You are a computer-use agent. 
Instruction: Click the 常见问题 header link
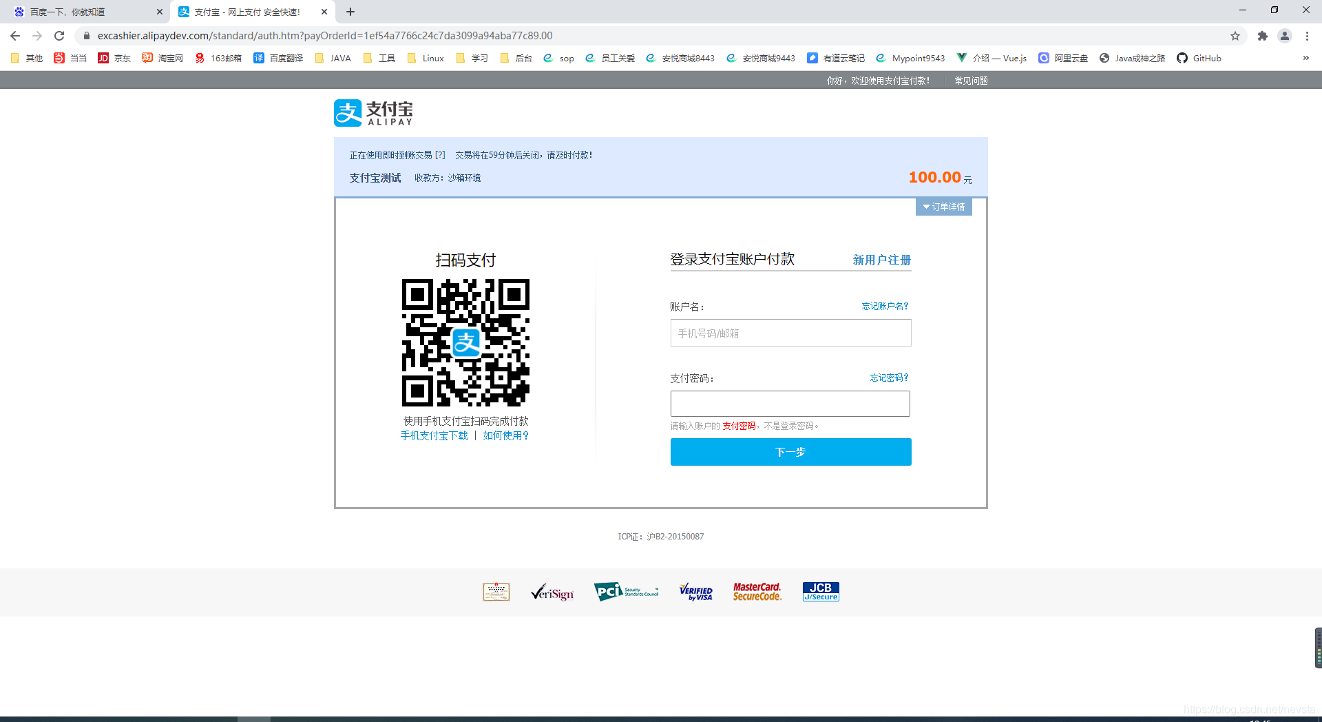[x=971, y=81]
